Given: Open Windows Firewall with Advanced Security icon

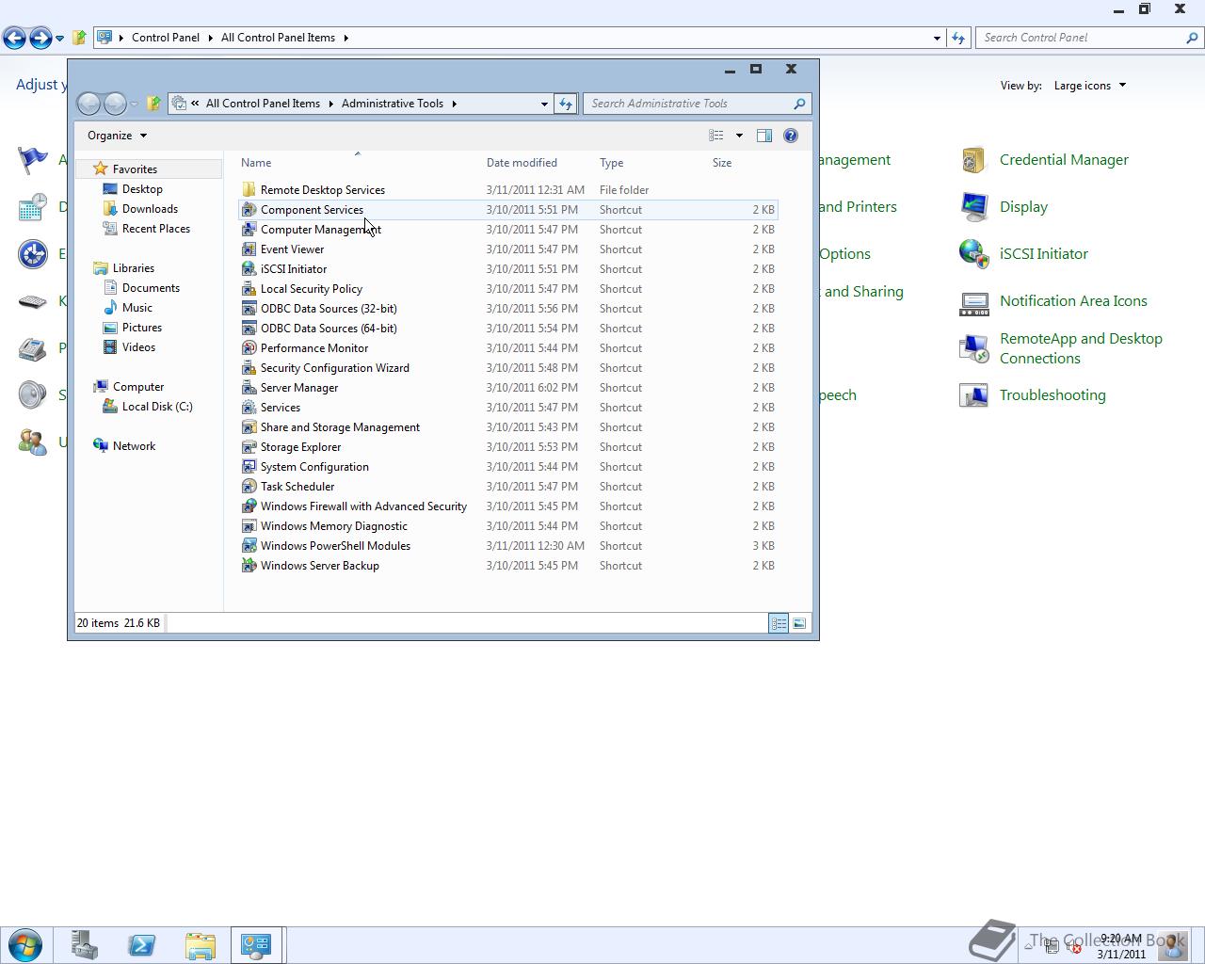Looking at the screenshot, I should 249,506.
